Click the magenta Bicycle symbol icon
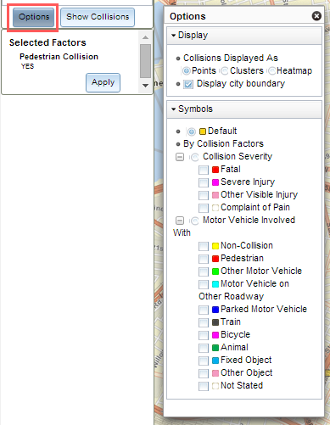The height and width of the screenshot is (425, 330). tap(215, 335)
